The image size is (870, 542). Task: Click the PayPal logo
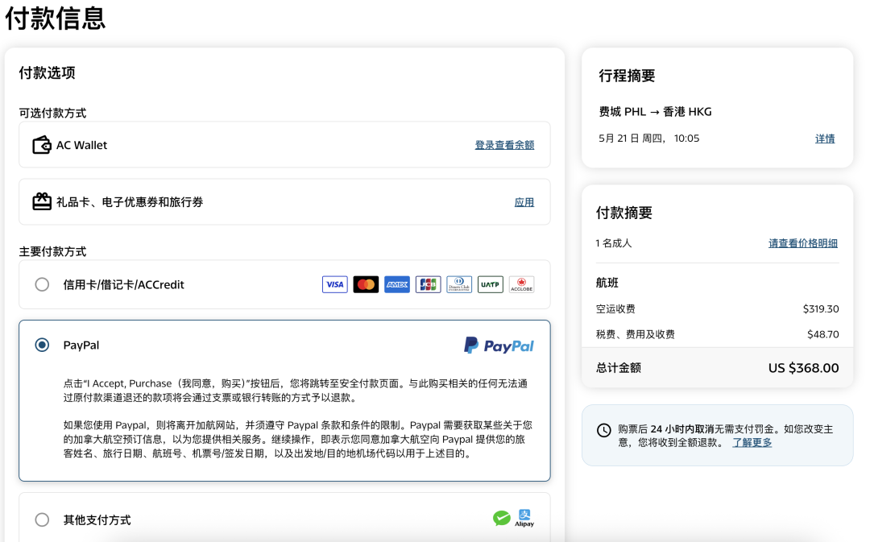(x=499, y=345)
